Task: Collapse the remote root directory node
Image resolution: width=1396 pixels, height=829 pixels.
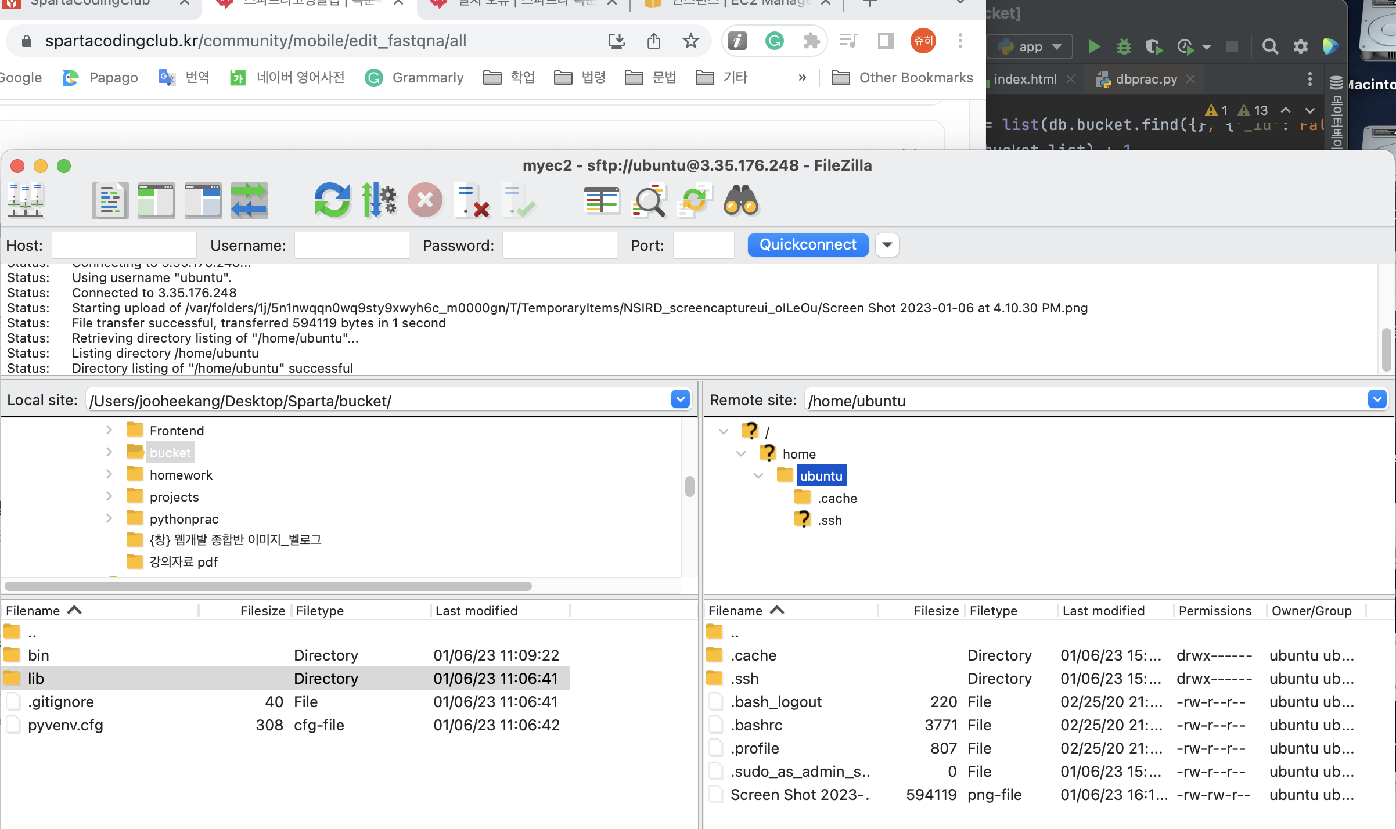Action: 723,431
